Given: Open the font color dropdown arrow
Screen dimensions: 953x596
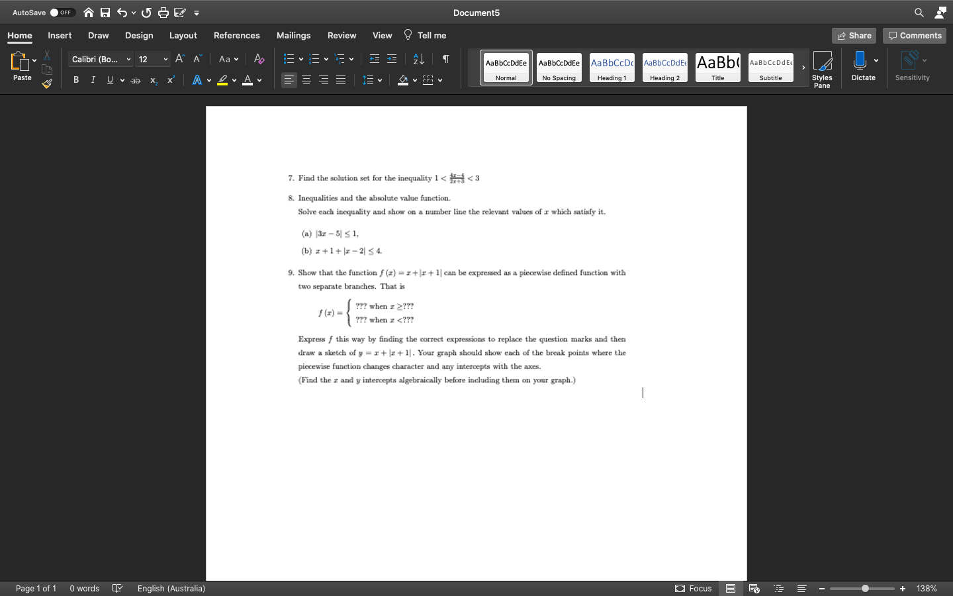Looking at the screenshot, I should [257, 80].
